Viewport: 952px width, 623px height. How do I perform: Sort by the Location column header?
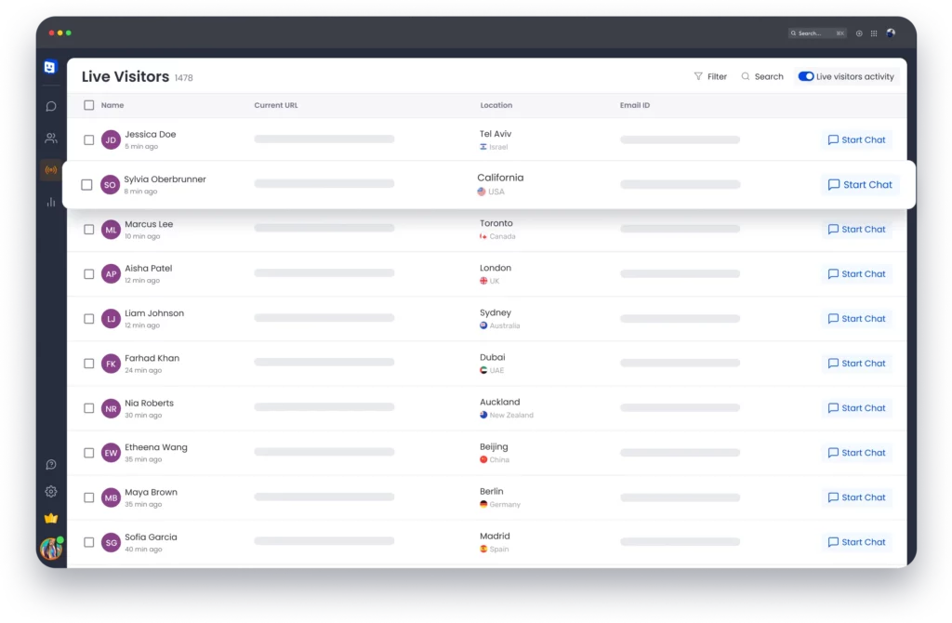(496, 105)
